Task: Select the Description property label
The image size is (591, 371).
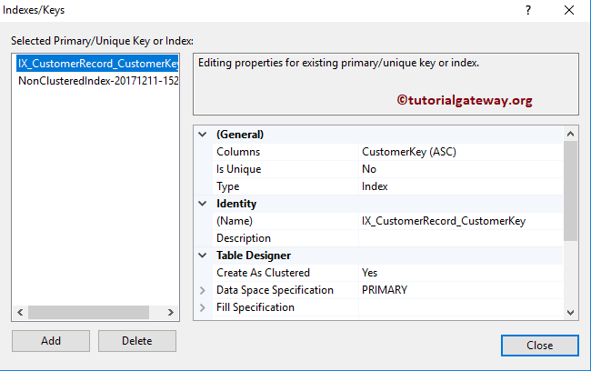Action: (244, 238)
